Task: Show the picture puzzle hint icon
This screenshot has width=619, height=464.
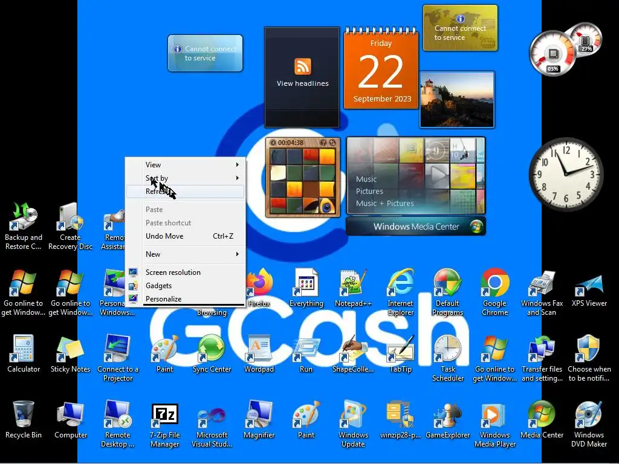Action: point(323,143)
